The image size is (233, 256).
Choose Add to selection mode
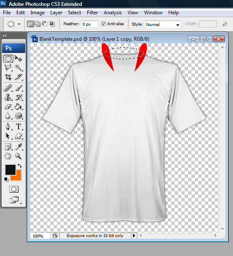[x=38, y=24]
